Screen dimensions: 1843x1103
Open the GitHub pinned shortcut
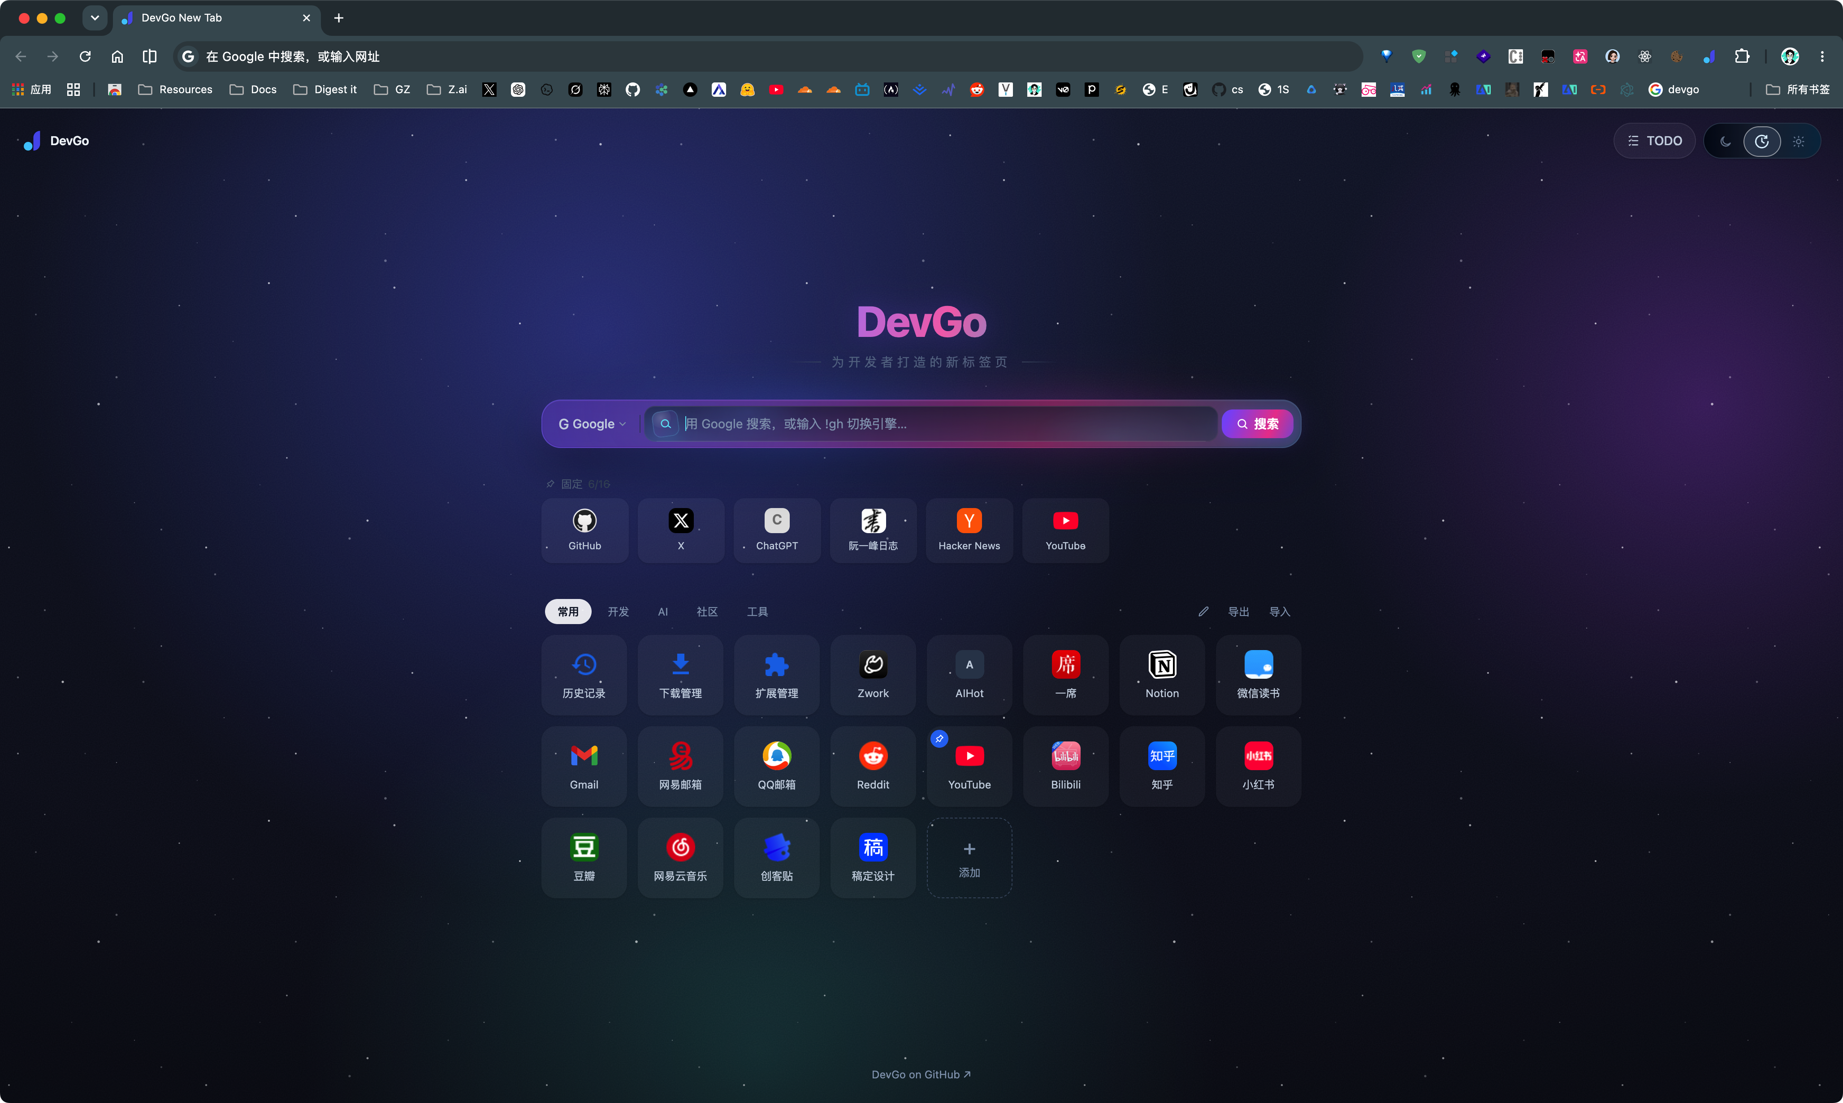584,530
